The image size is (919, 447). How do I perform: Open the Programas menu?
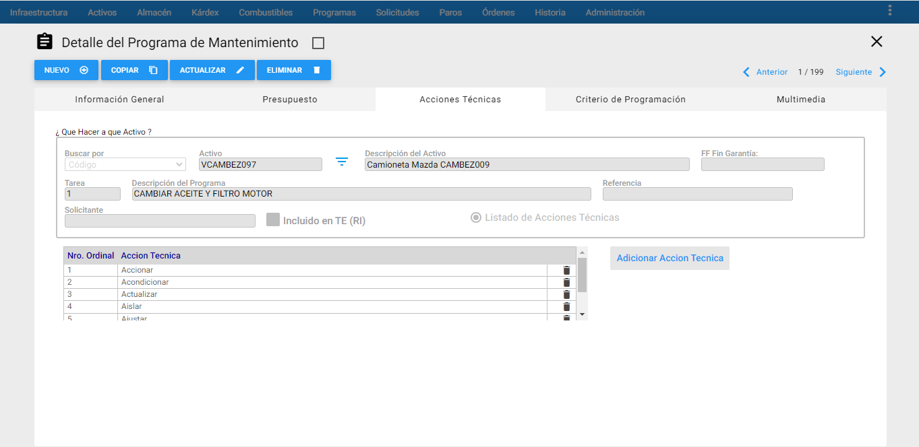pos(334,12)
